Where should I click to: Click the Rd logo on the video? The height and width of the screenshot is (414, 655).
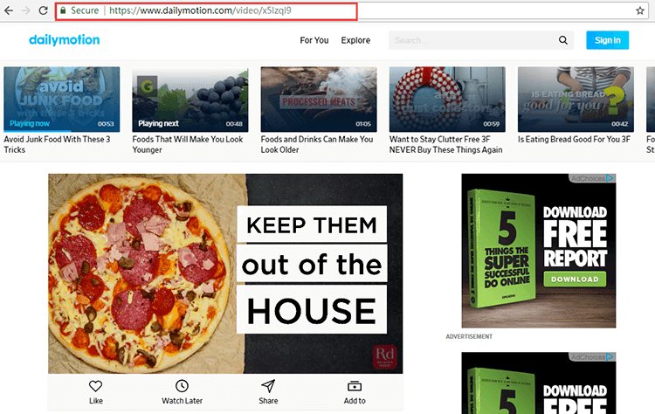384,357
